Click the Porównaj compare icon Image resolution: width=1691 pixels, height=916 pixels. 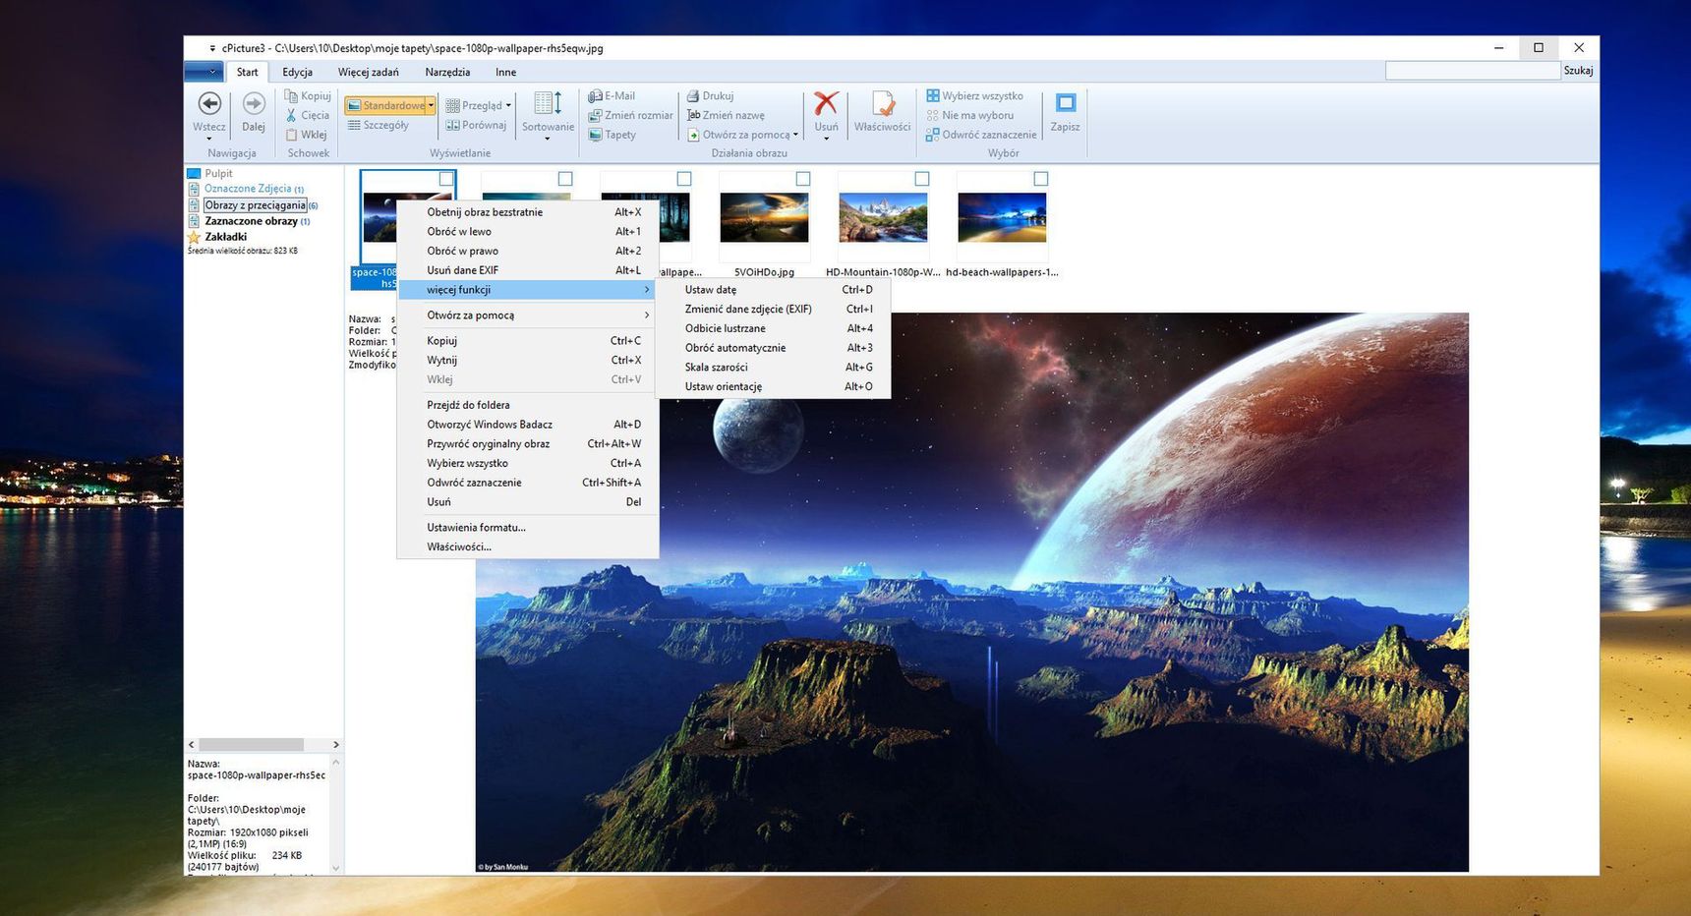click(x=452, y=125)
